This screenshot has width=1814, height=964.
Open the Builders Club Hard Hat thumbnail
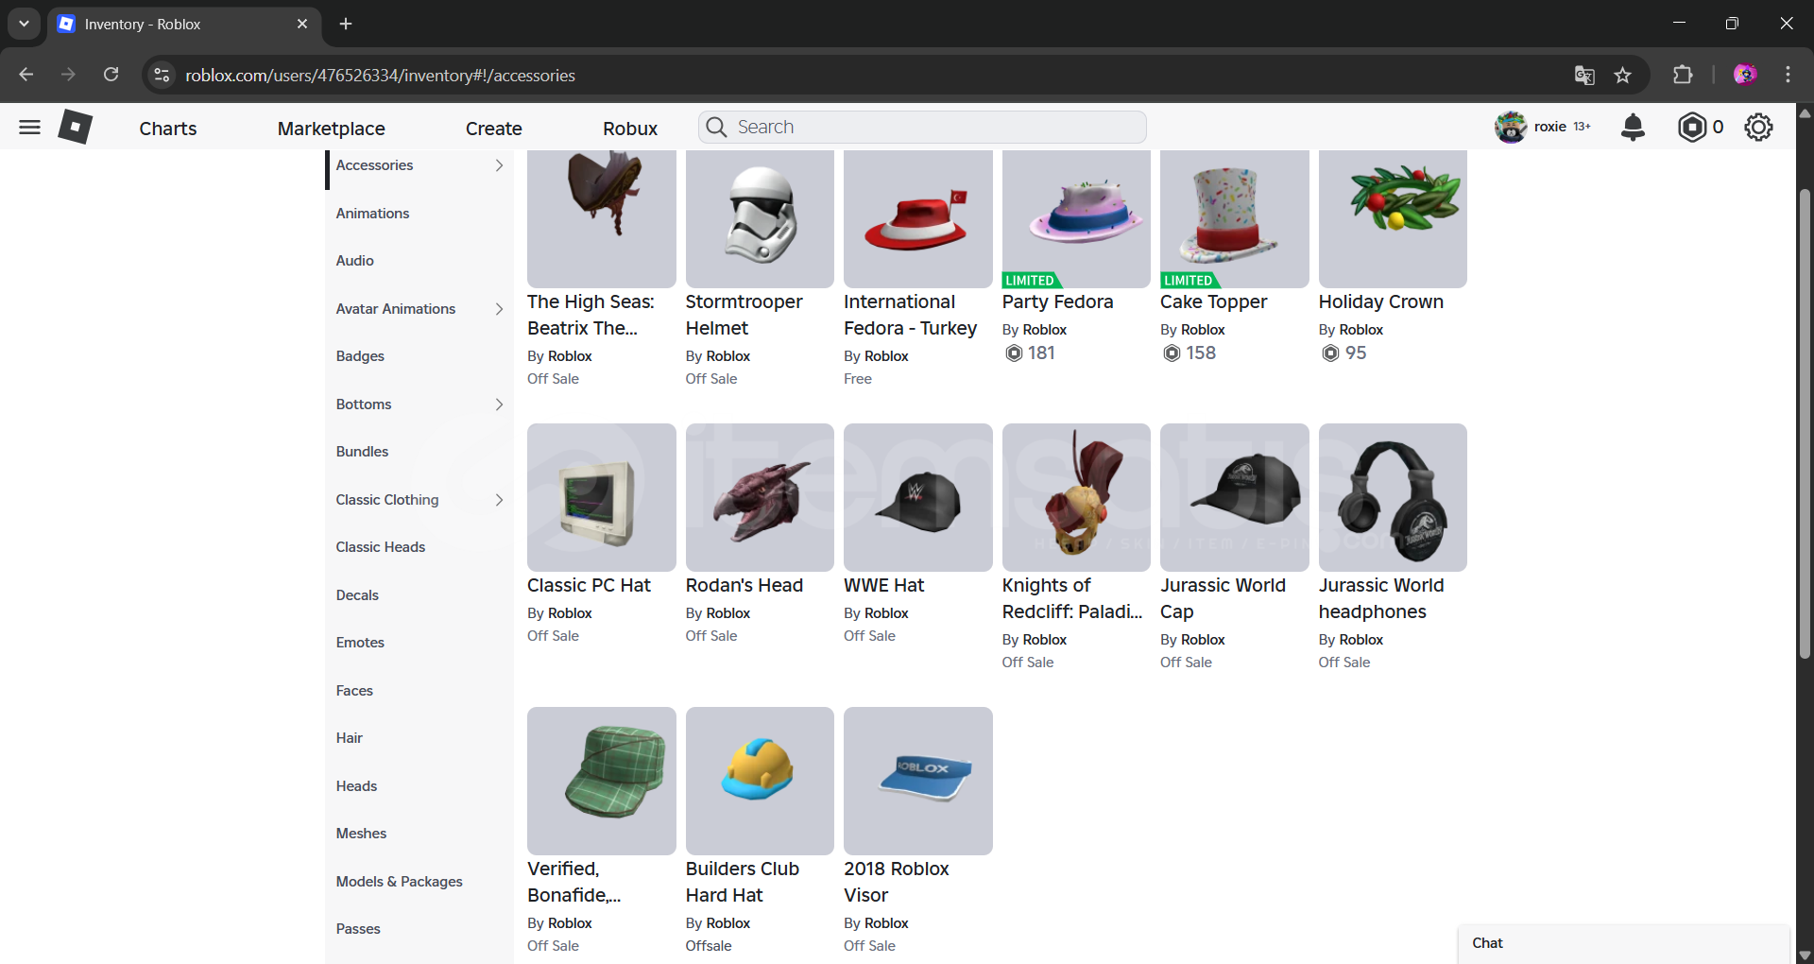(x=760, y=781)
